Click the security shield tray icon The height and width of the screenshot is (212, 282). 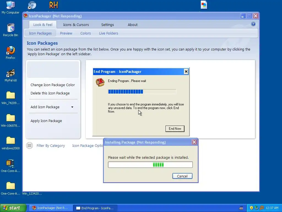pyautogui.click(x=251, y=208)
